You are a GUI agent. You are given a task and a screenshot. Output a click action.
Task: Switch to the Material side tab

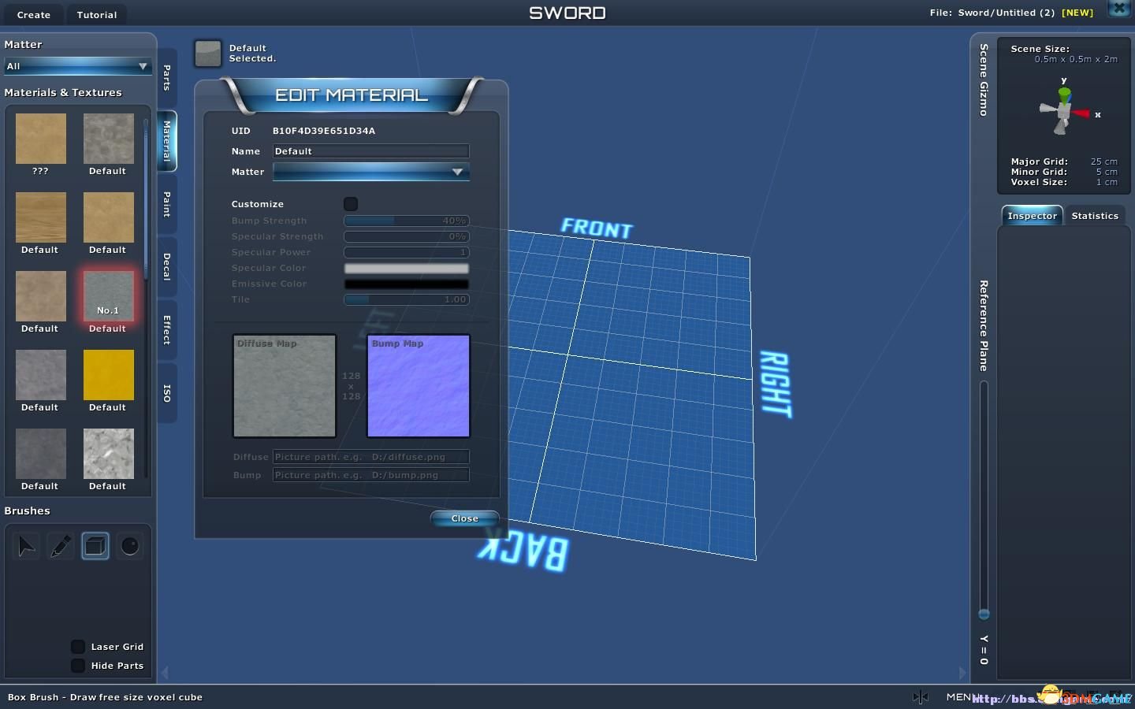point(167,140)
